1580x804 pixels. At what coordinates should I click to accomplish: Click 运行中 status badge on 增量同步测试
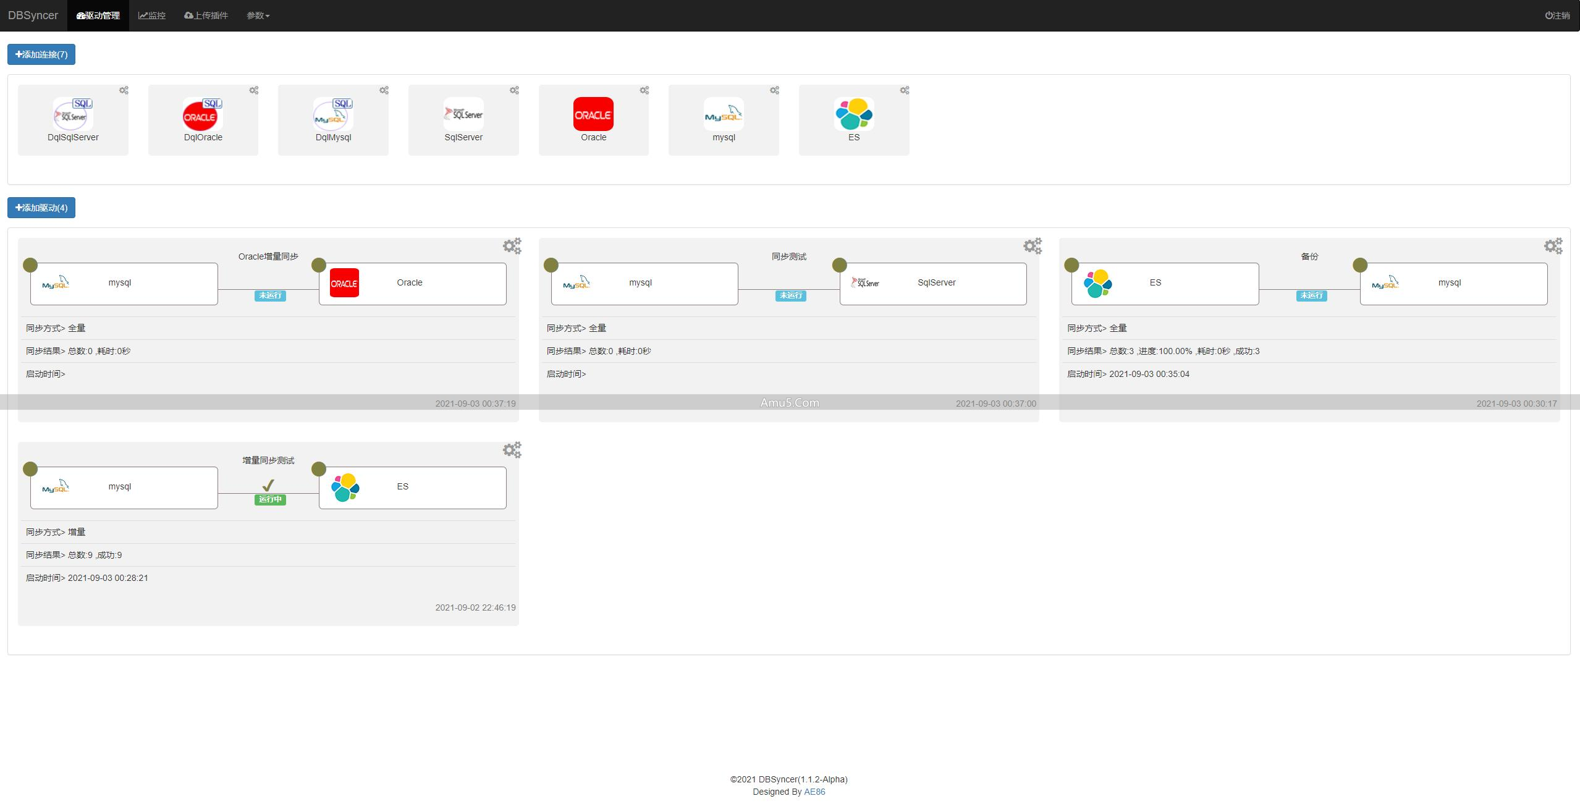click(x=270, y=499)
